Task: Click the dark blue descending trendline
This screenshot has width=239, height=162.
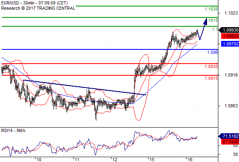Action: tap(84, 87)
